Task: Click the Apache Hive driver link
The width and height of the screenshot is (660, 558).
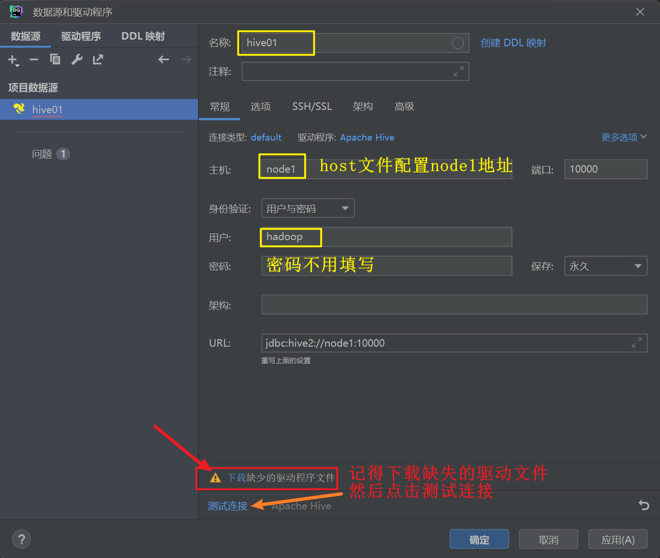Action: tap(367, 137)
